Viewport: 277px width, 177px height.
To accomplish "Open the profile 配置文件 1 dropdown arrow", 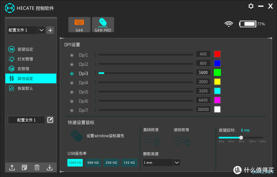I will [41, 30].
